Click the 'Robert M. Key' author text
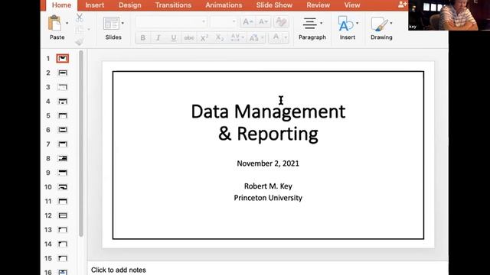The width and height of the screenshot is (490, 275). pos(268,186)
